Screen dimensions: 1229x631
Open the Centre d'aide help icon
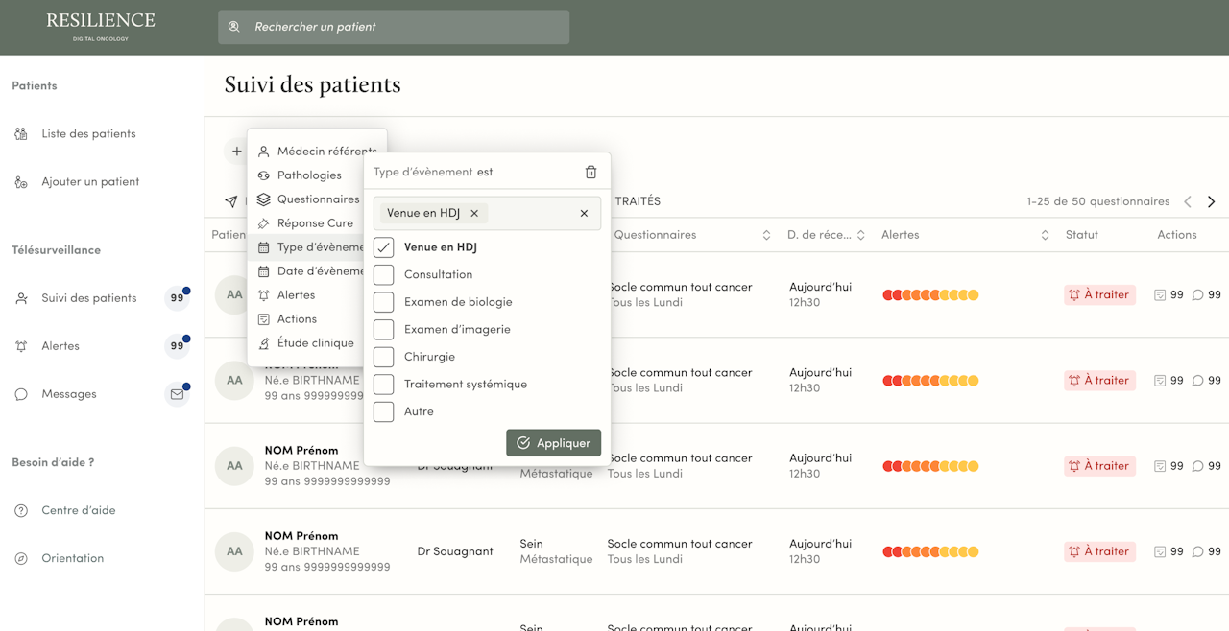click(21, 510)
